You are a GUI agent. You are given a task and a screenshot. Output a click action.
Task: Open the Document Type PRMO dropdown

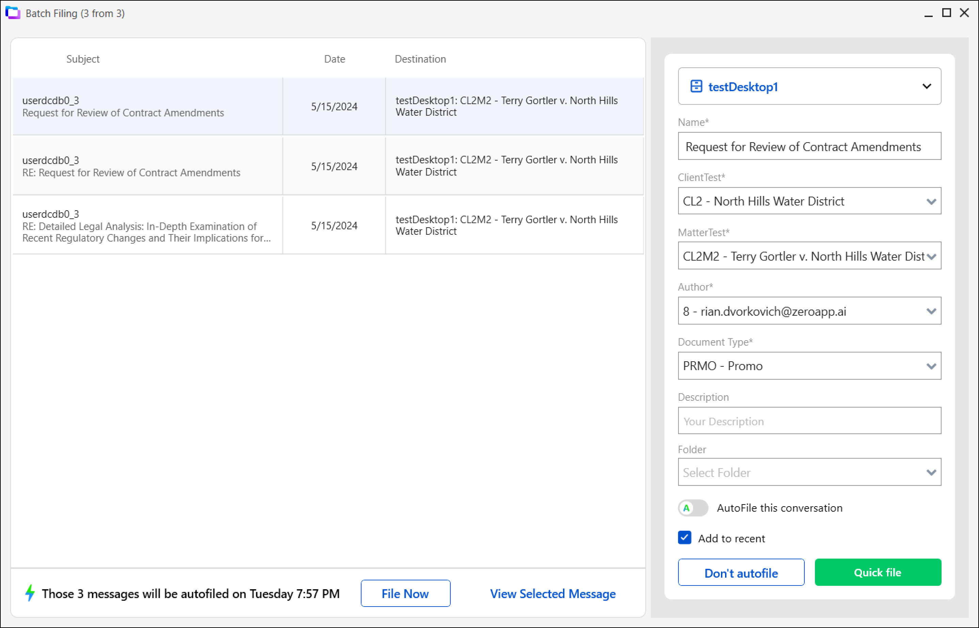point(931,366)
